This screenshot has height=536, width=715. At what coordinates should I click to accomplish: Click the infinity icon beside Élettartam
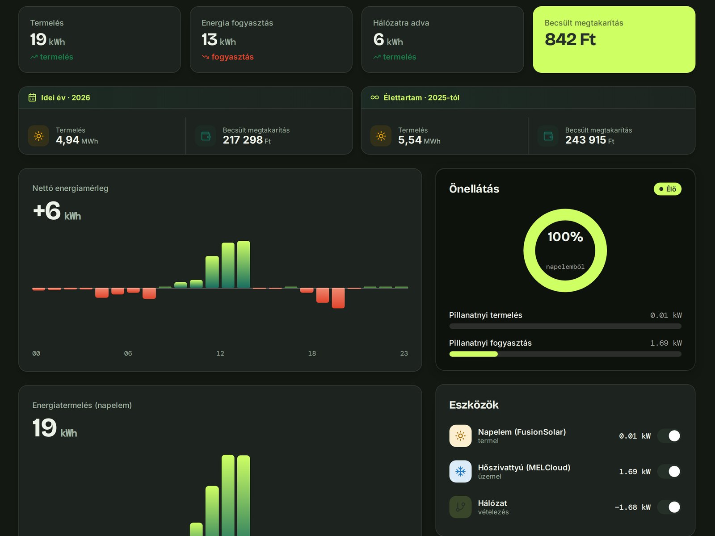coord(374,97)
